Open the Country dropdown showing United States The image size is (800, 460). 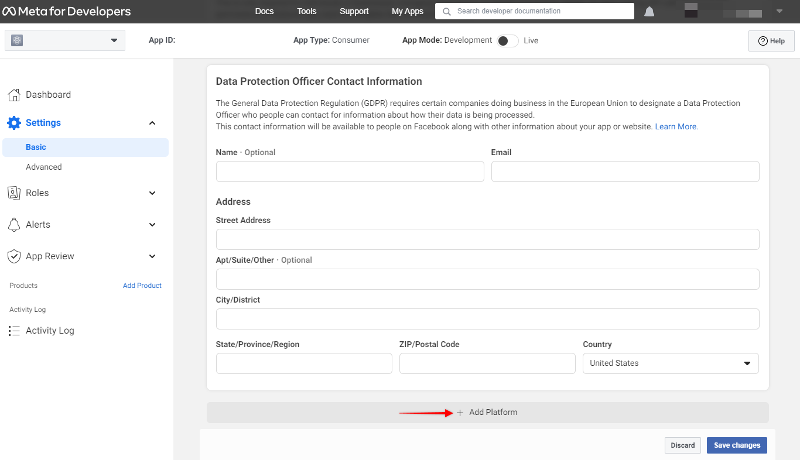pyautogui.click(x=671, y=363)
